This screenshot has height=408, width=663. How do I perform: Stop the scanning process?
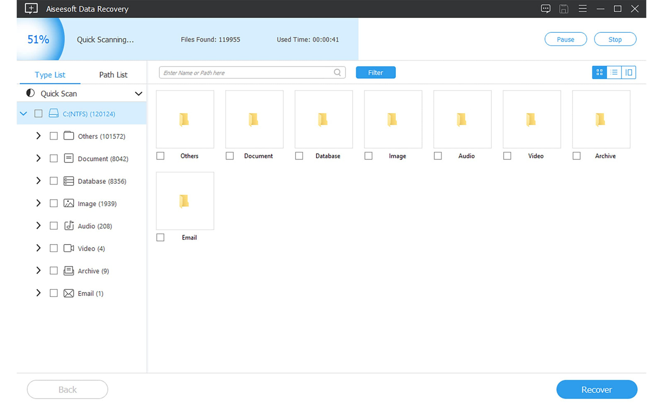point(615,39)
